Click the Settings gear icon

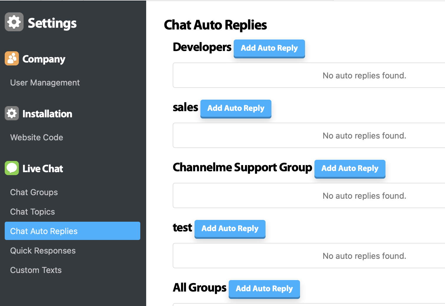coord(14,22)
